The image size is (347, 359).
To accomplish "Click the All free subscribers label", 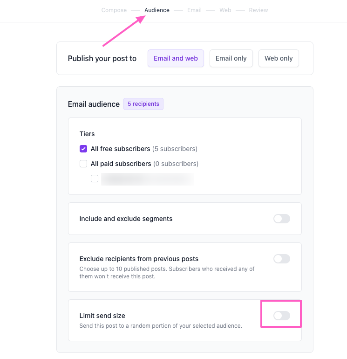I will tap(120, 149).
